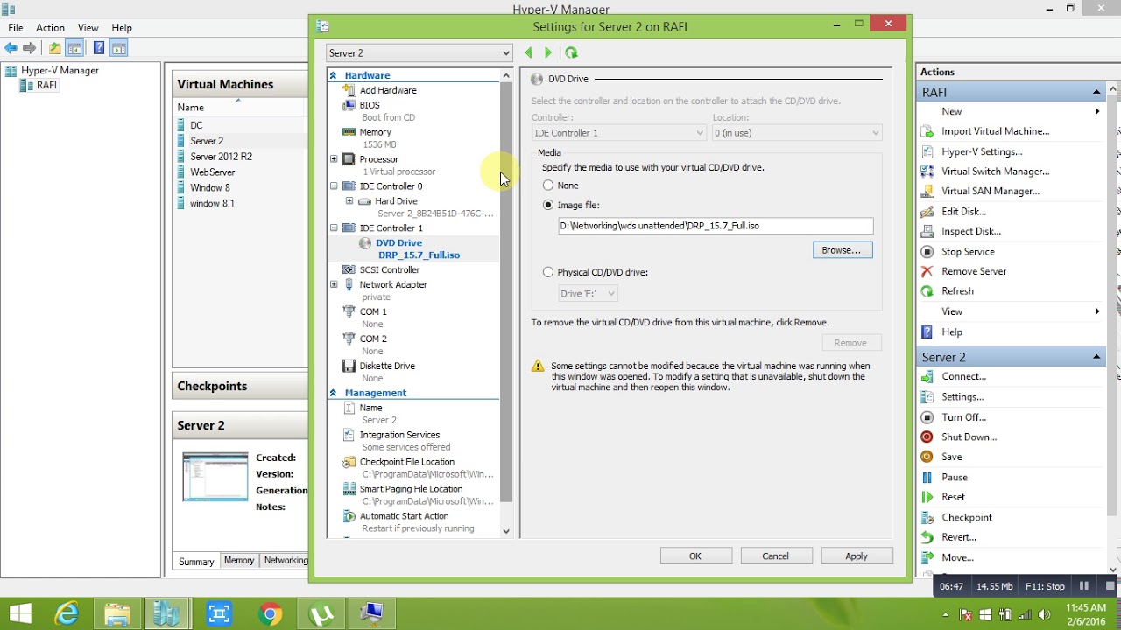The height and width of the screenshot is (630, 1121).
Task: Select COM 1 port item
Action: tap(373, 311)
